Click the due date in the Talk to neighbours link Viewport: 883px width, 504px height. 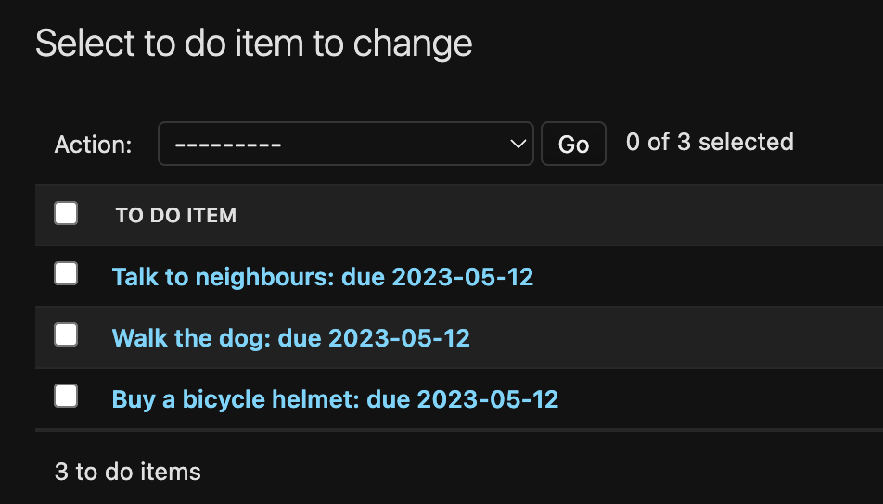point(462,277)
